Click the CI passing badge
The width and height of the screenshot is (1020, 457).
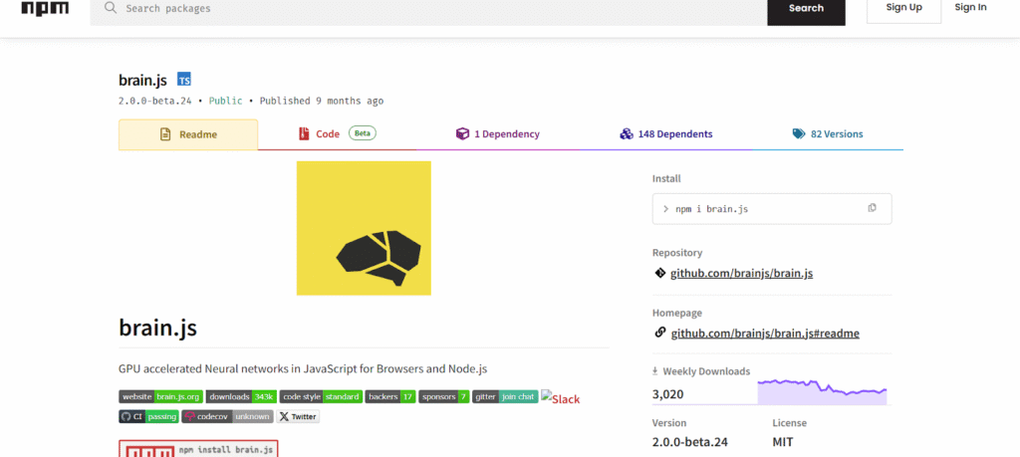(148, 416)
